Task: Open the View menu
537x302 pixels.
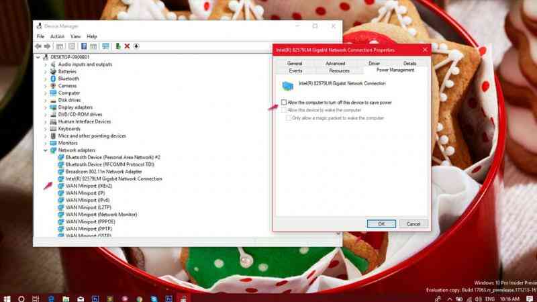Action: (x=75, y=36)
